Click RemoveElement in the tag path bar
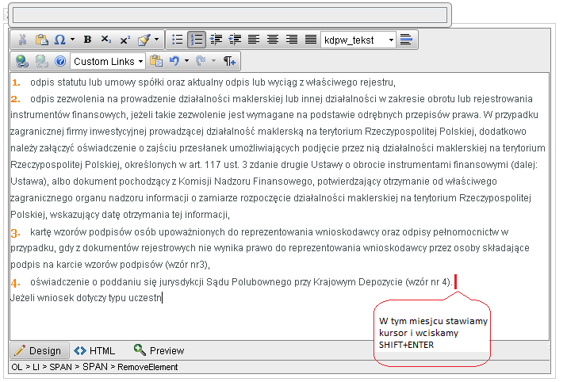Screen dimensions: 567x382 coord(147,367)
